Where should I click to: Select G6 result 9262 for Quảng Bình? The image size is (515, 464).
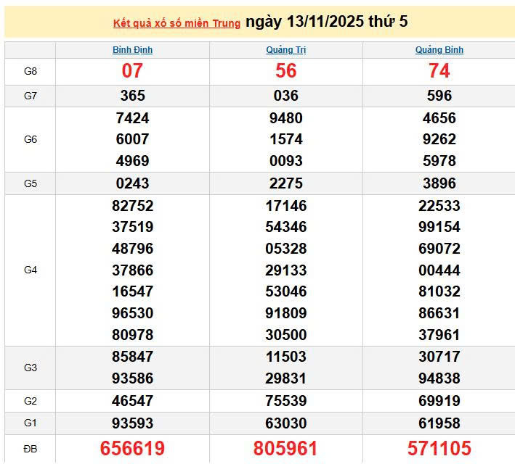tap(439, 139)
